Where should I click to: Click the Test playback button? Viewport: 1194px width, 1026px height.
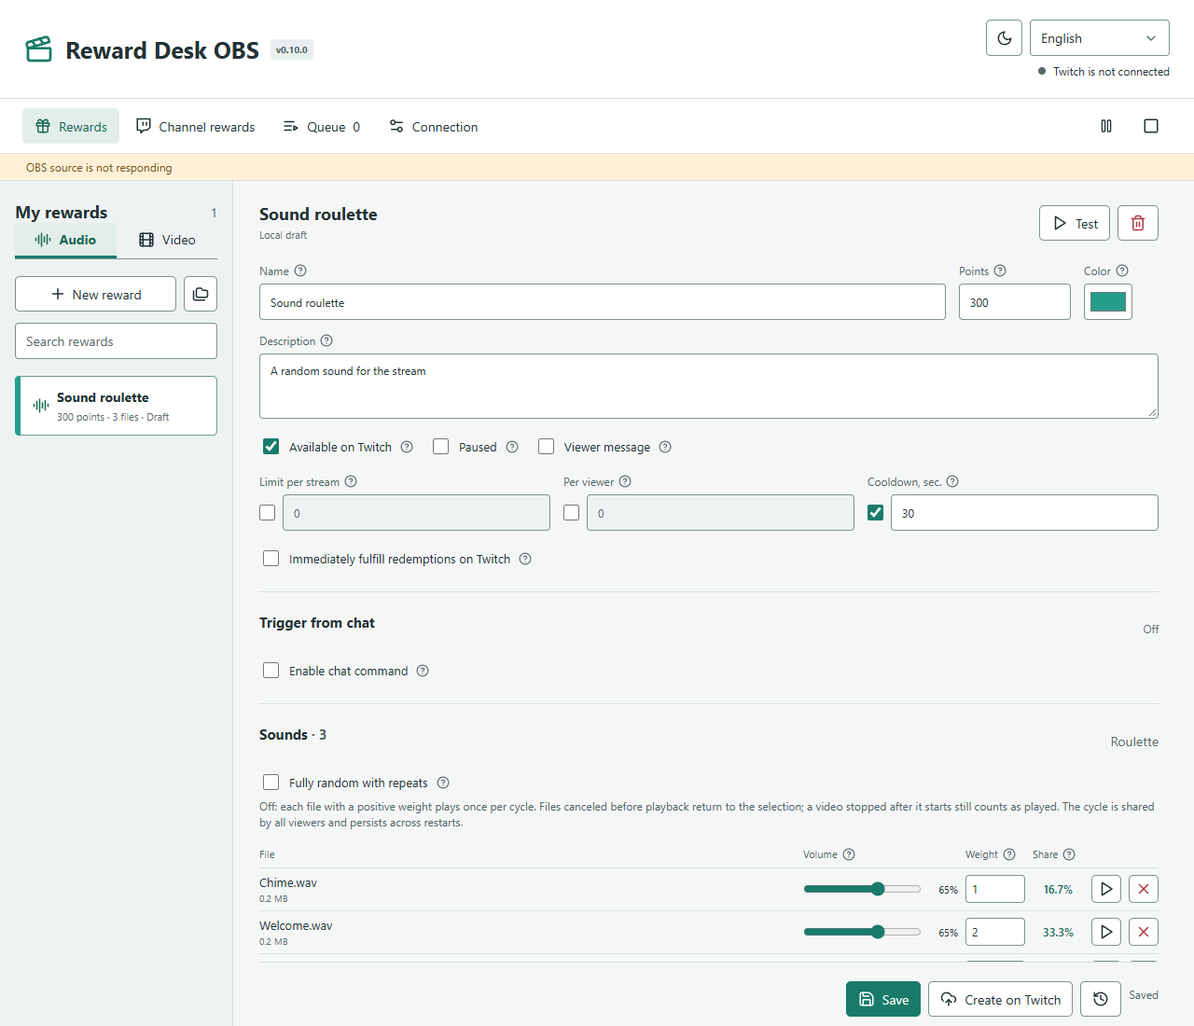point(1075,223)
